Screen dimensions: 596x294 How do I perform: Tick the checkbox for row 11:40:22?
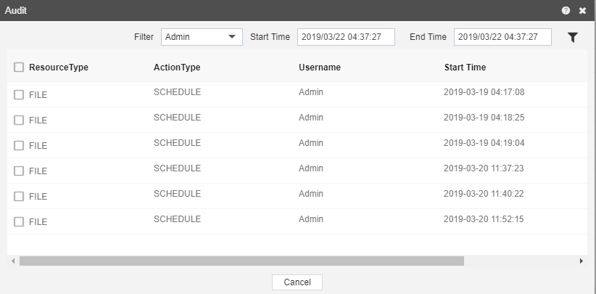pyautogui.click(x=19, y=196)
